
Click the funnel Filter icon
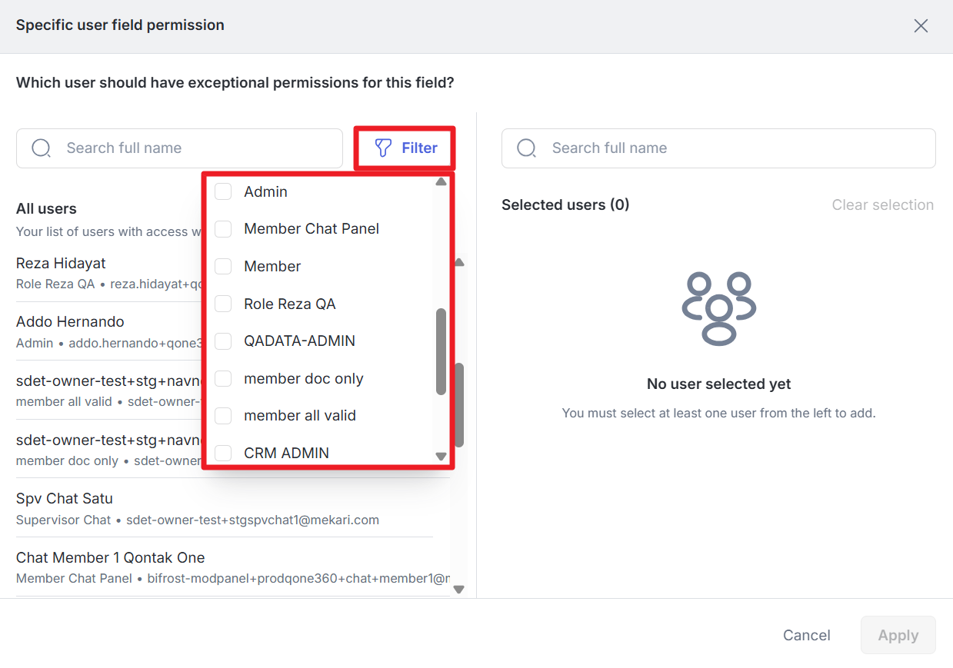pyautogui.click(x=383, y=148)
